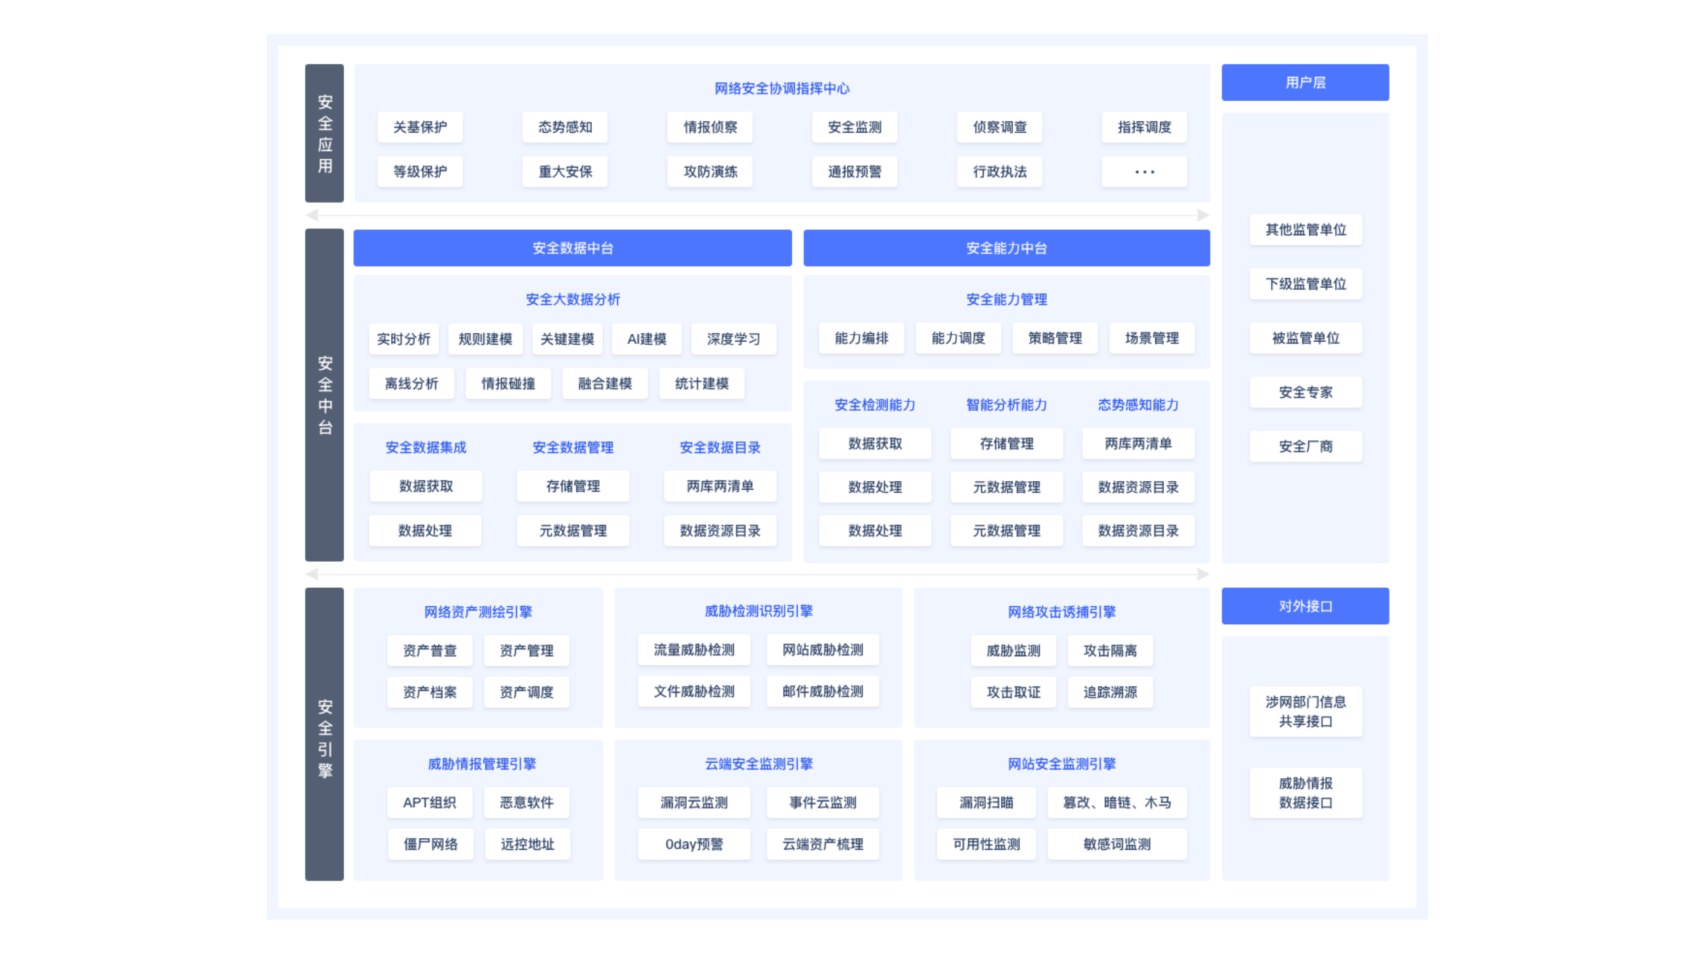Click the 漏洞扫瞄 box
Viewport: 1696px width, 953px height.
[x=986, y=803]
